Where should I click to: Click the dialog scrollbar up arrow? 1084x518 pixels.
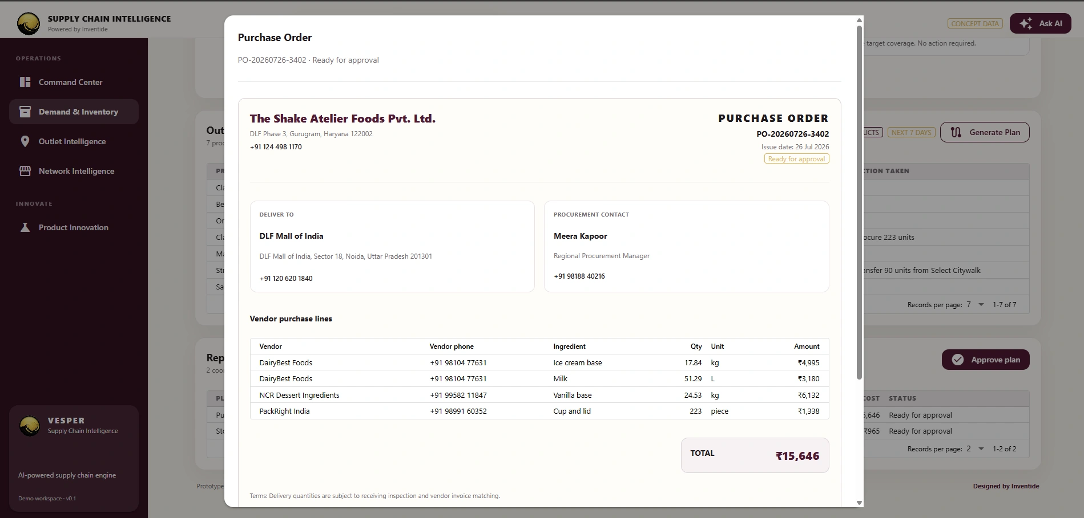pyautogui.click(x=859, y=21)
